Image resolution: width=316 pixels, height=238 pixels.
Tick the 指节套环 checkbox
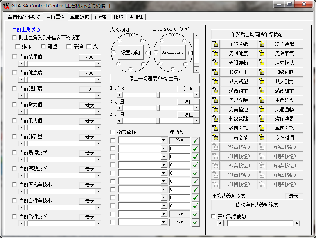(113, 132)
